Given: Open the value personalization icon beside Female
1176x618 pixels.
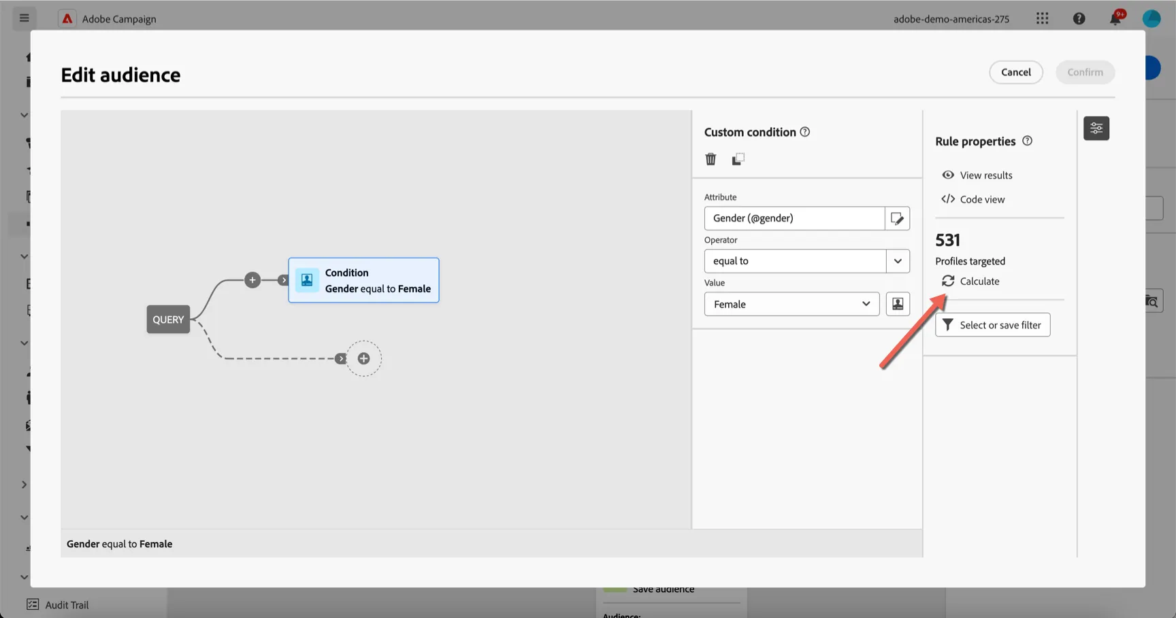Looking at the screenshot, I should coord(898,304).
